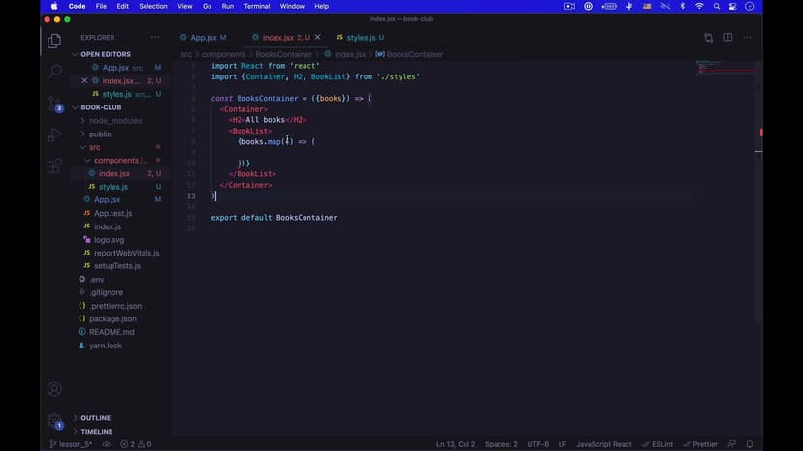This screenshot has height=451, width=803.
Task: Open the Extensions view icon
Action: point(54,165)
